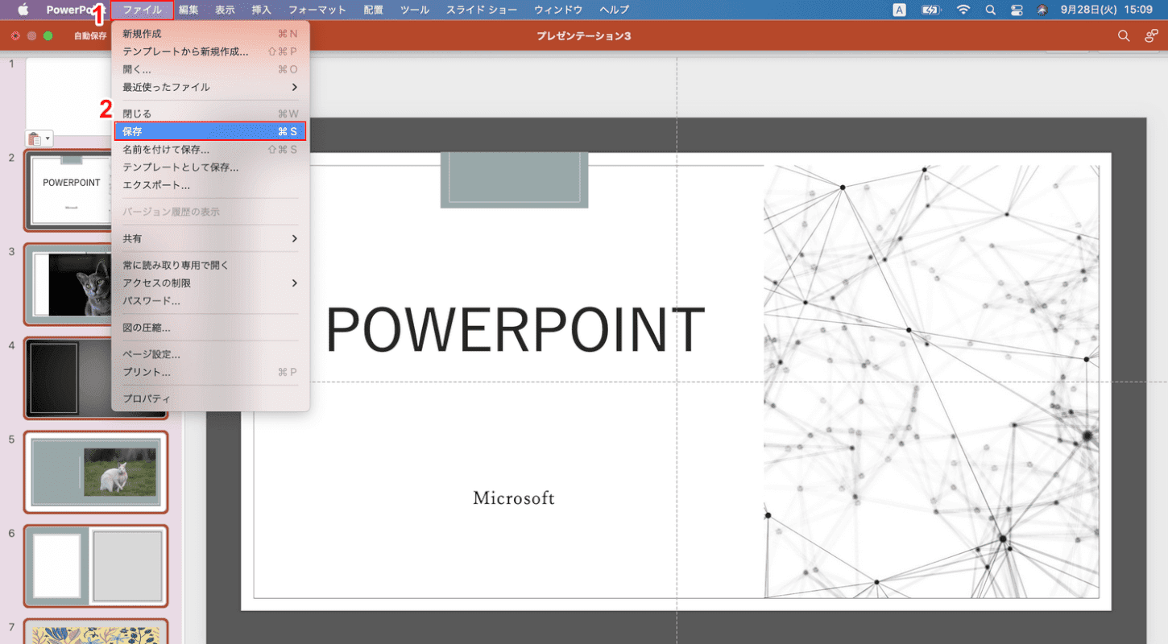Click the gray-green rectangle atop the slide

[514, 180]
